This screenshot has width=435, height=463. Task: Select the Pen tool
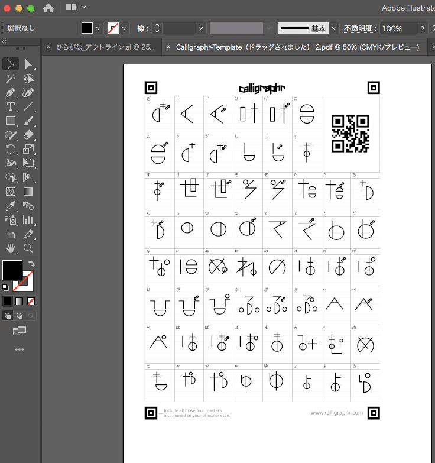[x=11, y=92]
